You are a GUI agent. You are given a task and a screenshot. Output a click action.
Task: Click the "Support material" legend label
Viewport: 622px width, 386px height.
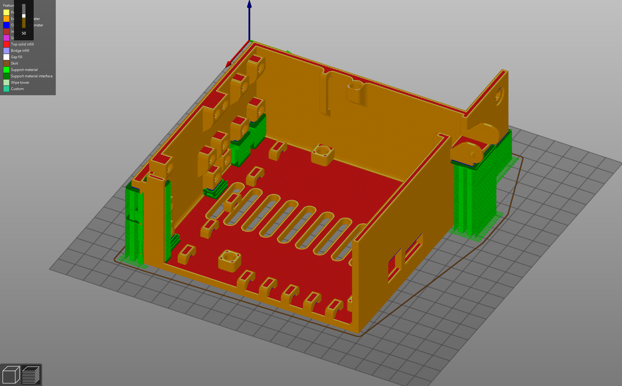24,70
